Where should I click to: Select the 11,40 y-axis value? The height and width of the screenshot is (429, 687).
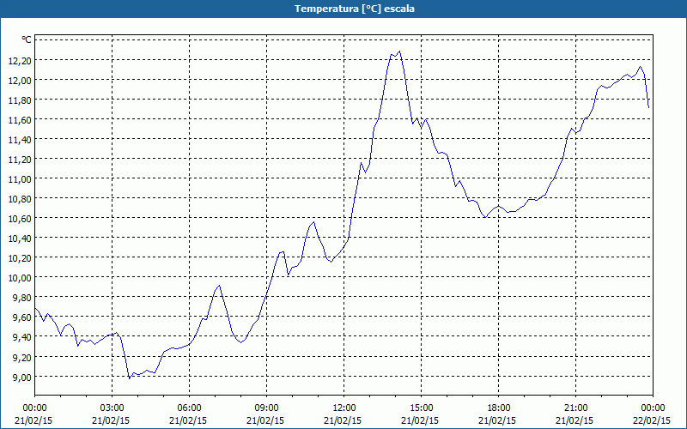point(20,139)
